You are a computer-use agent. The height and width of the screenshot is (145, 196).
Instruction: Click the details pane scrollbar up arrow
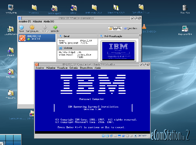140,35
